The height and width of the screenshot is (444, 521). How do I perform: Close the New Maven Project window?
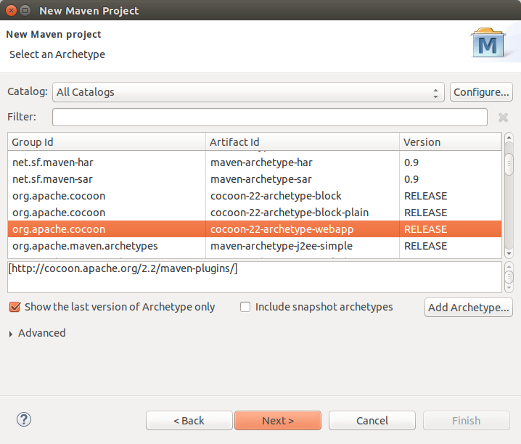click(11, 11)
